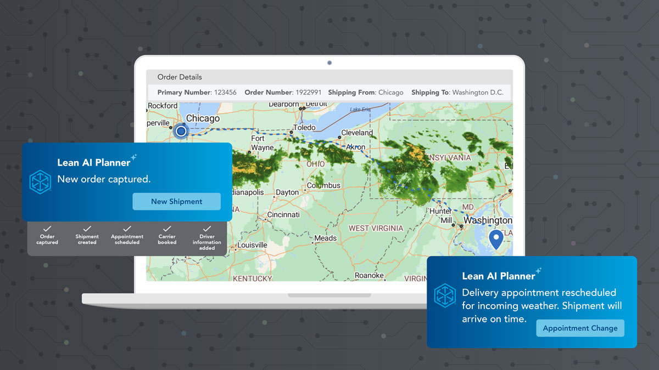659x370 pixels.
Task: Click the Lean AI cube logo in New order card
Action: (40, 182)
